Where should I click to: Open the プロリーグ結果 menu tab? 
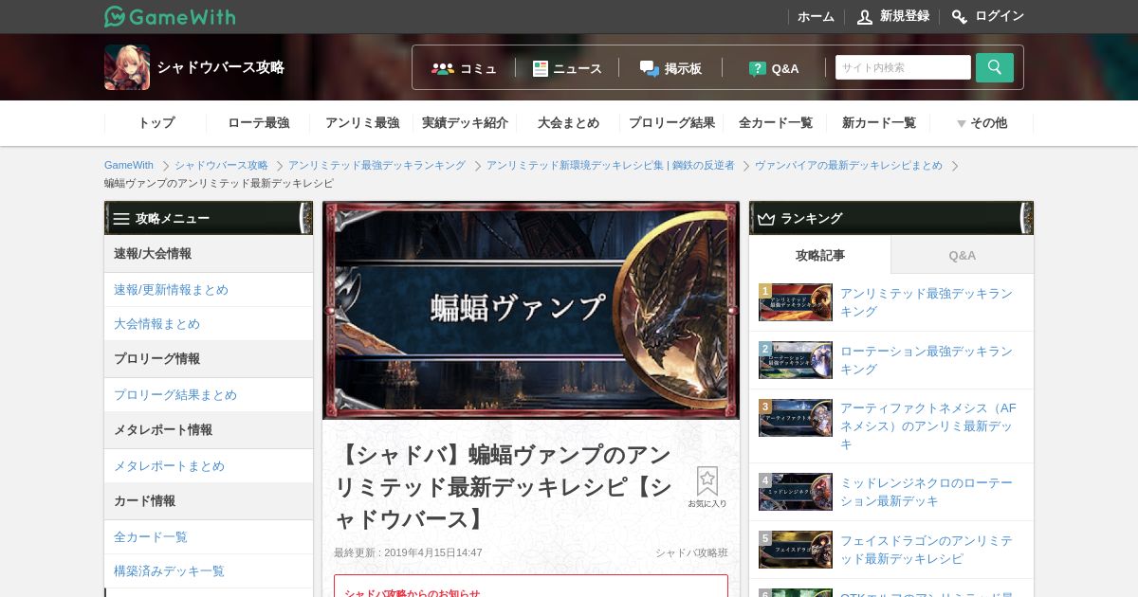(671, 123)
